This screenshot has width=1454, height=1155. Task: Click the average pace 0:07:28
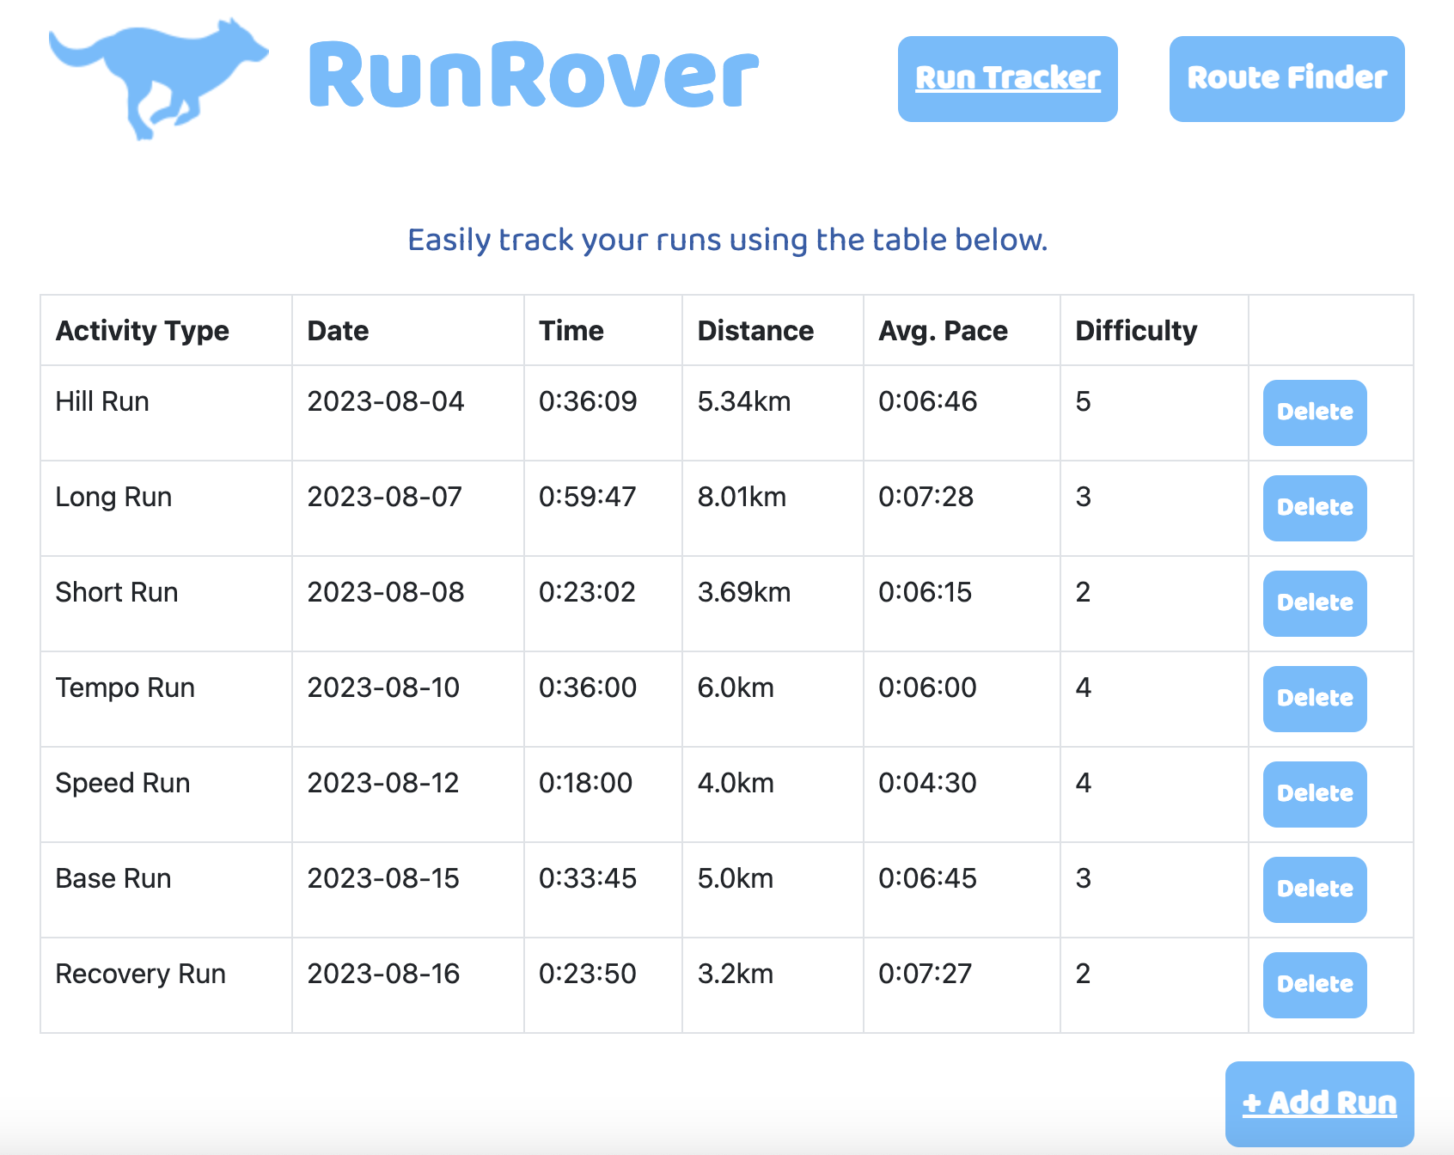pos(926,497)
